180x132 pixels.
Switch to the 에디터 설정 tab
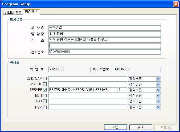13,12
